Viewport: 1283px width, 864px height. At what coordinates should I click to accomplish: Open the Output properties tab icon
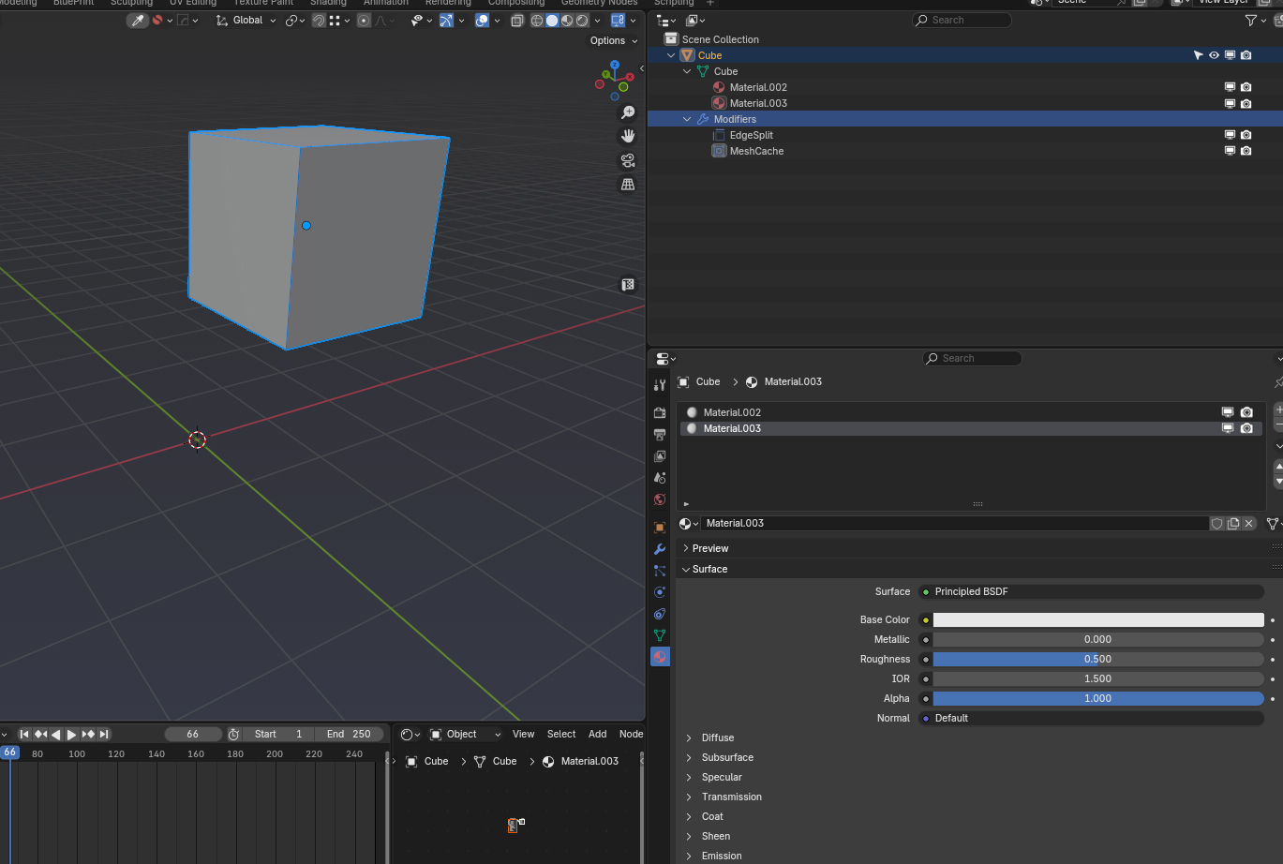coord(660,435)
